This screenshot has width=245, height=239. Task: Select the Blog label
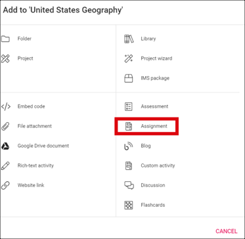pos(146,146)
